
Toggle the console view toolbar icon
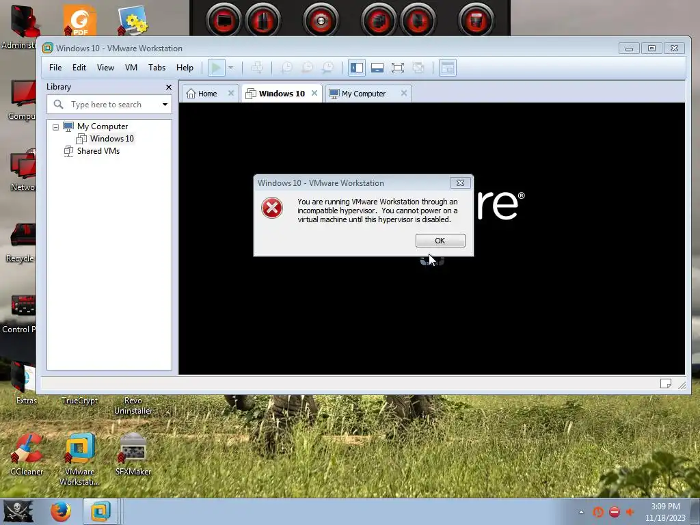tap(447, 68)
